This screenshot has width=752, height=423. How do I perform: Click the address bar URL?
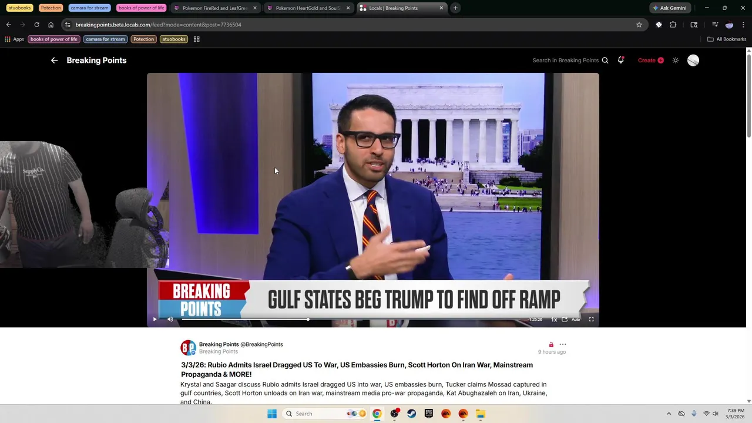click(159, 25)
